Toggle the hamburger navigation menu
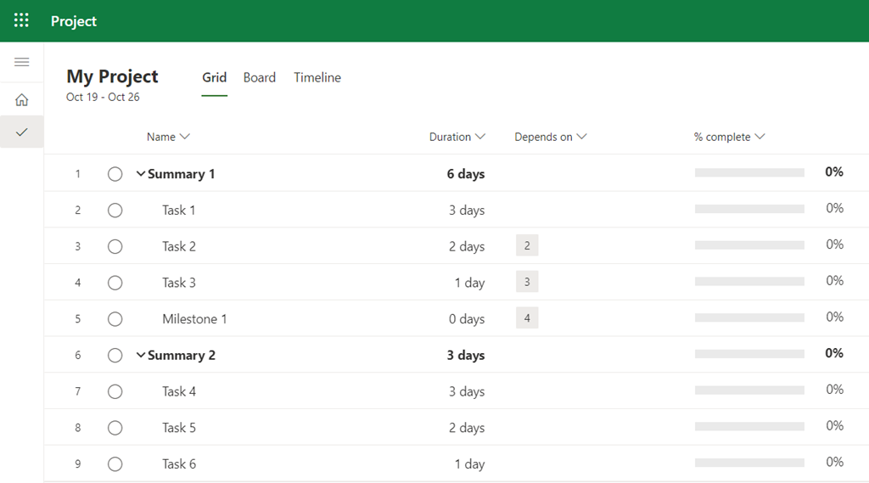The image size is (869, 483). pos(22,62)
